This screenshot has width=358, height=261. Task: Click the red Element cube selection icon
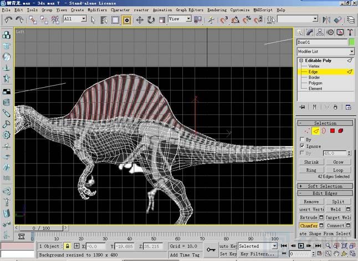point(341,131)
